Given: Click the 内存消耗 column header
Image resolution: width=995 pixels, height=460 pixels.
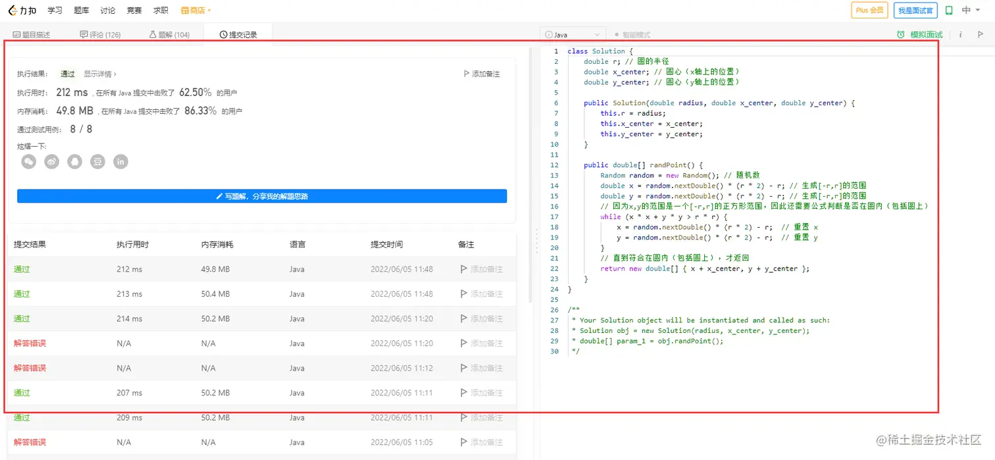Looking at the screenshot, I should (217, 244).
